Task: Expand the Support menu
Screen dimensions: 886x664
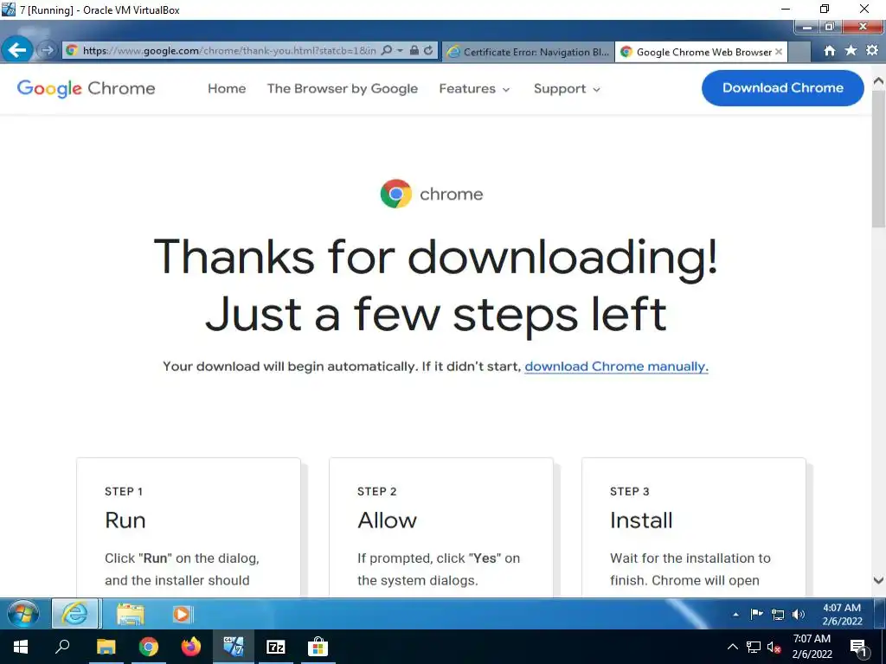Action: tap(567, 89)
